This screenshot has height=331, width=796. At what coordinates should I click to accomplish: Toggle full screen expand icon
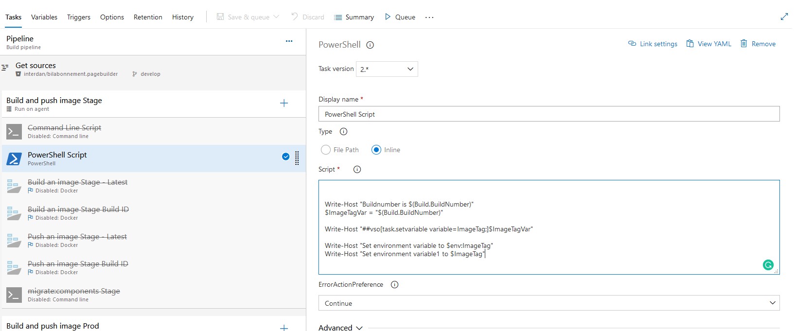click(x=784, y=17)
